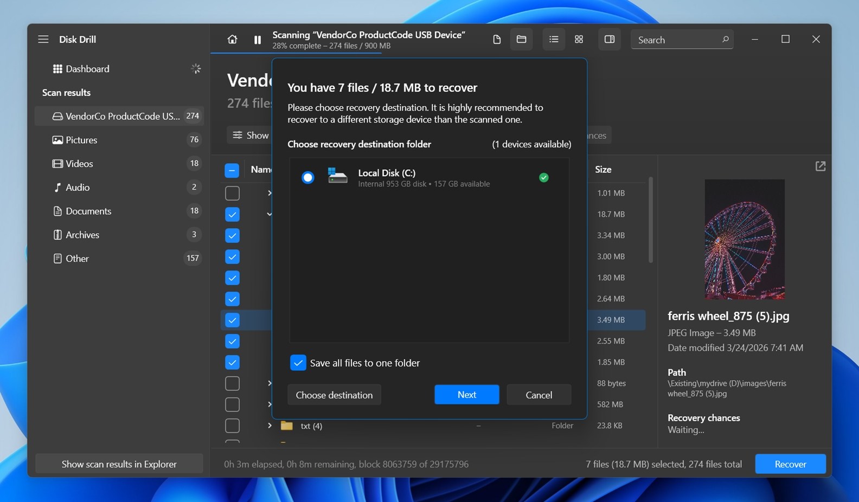859x502 pixels.
Task: Check the box for the 1.01 MB row
Action: point(232,193)
